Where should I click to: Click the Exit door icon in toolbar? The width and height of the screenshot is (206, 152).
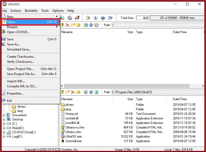tap(110, 18)
